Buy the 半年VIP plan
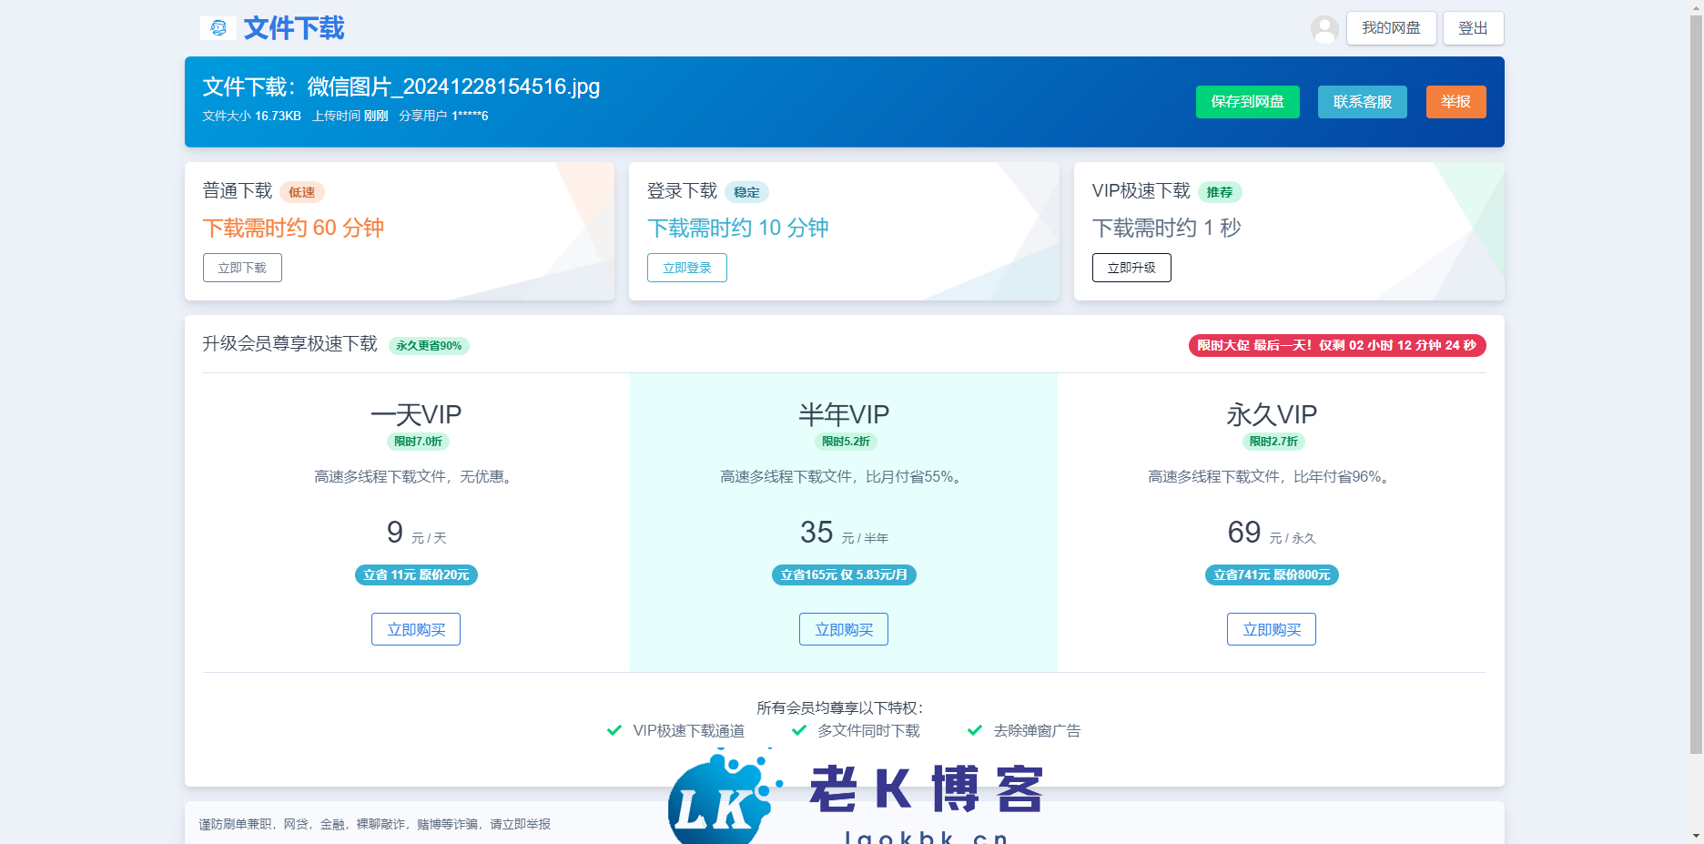 click(844, 629)
